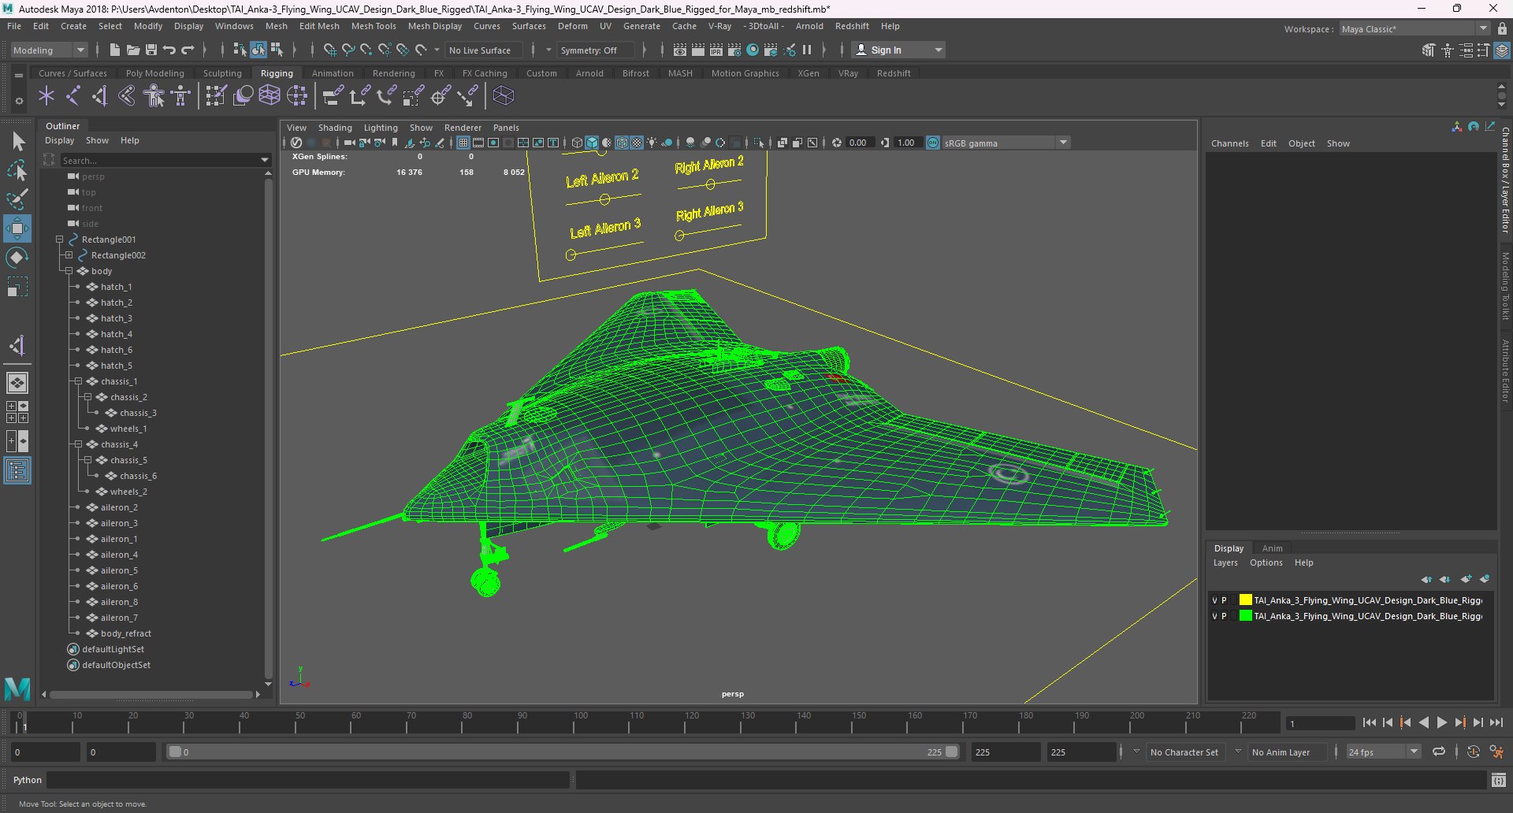The image size is (1513, 813).
Task: Select the Paint Selection brush tool
Action: click(17, 199)
